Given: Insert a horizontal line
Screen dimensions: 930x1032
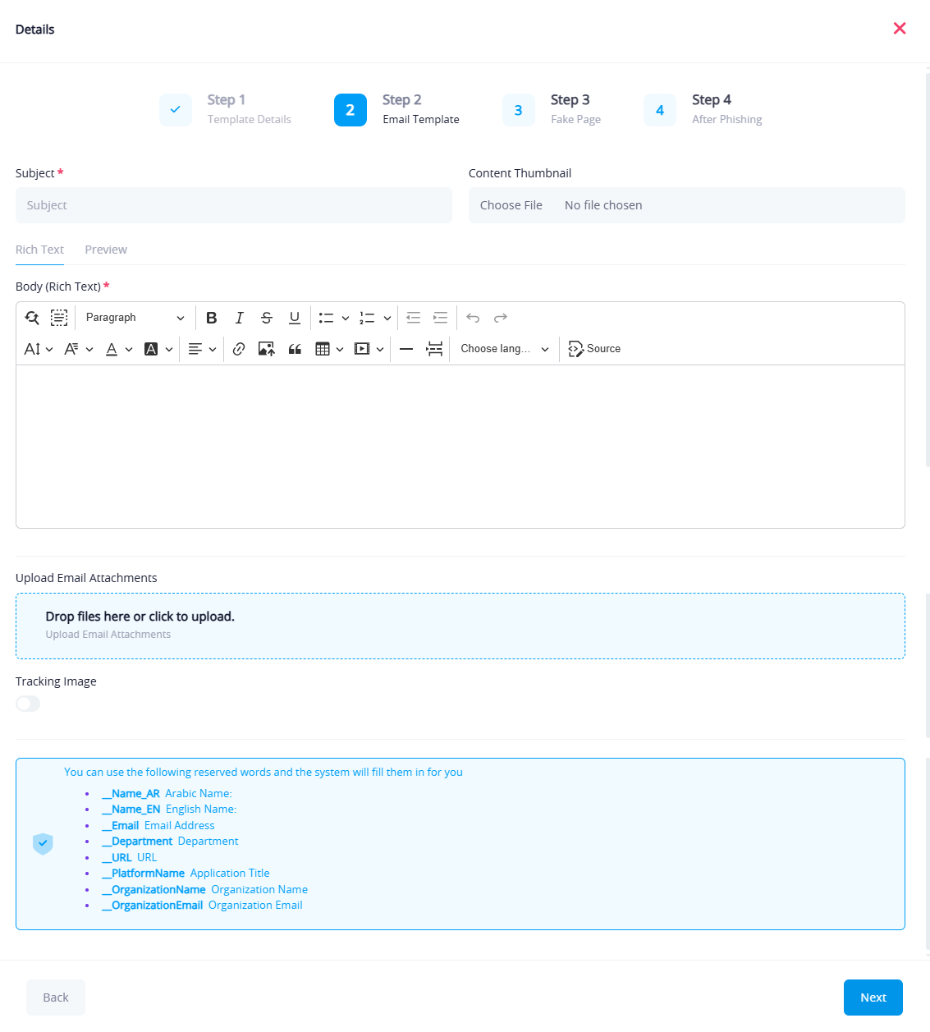Looking at the screenshot, I should click(406, 349).
